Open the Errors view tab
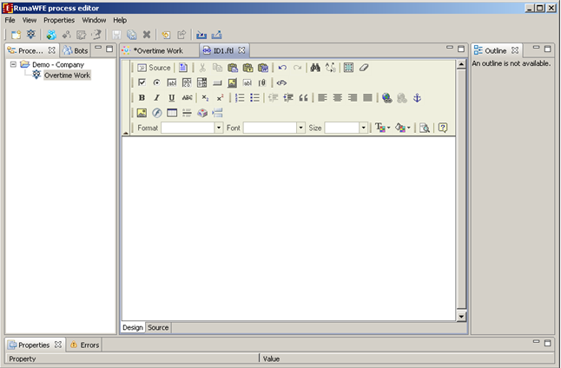Image resolution: width=561 pixels, height=368 pixels. click(x=85, y=345)
